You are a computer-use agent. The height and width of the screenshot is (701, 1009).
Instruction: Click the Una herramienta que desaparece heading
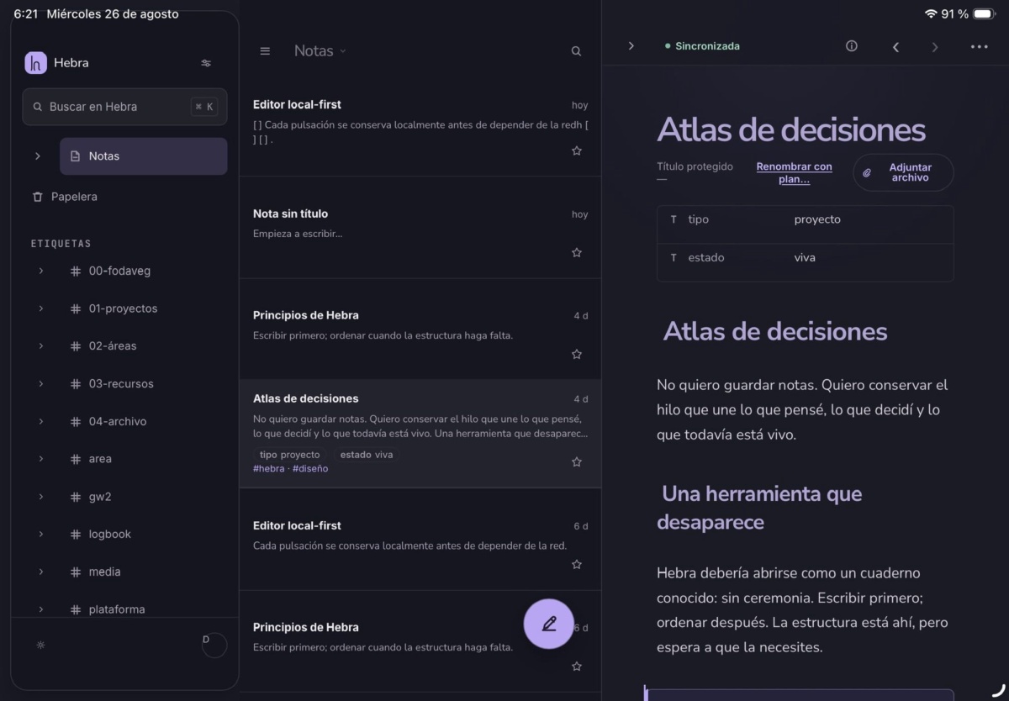[759, 508]
